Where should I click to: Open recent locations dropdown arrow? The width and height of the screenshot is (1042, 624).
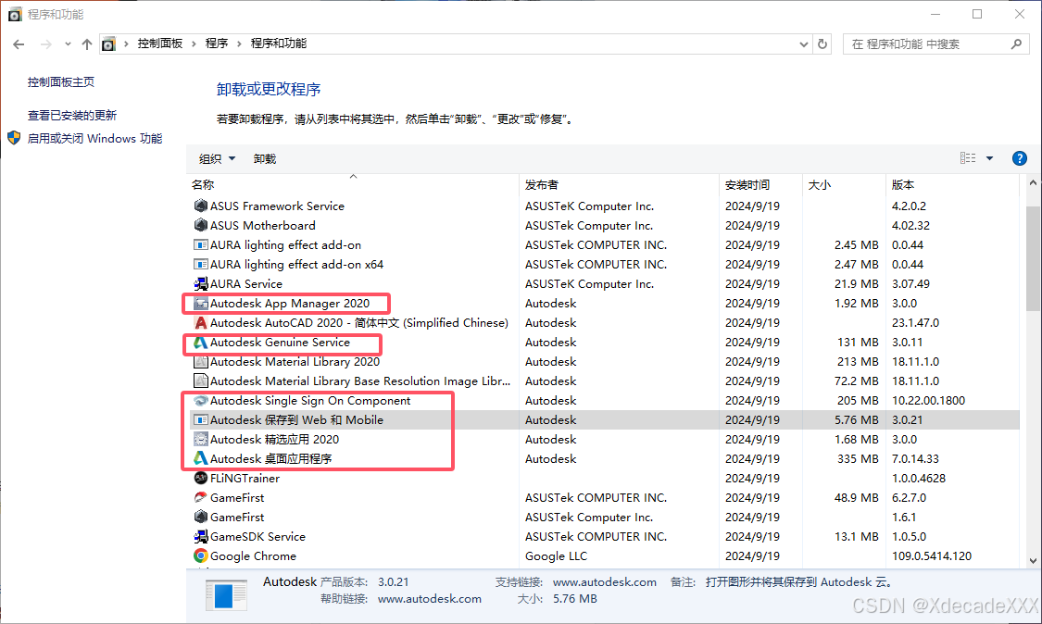coord(68,44)
